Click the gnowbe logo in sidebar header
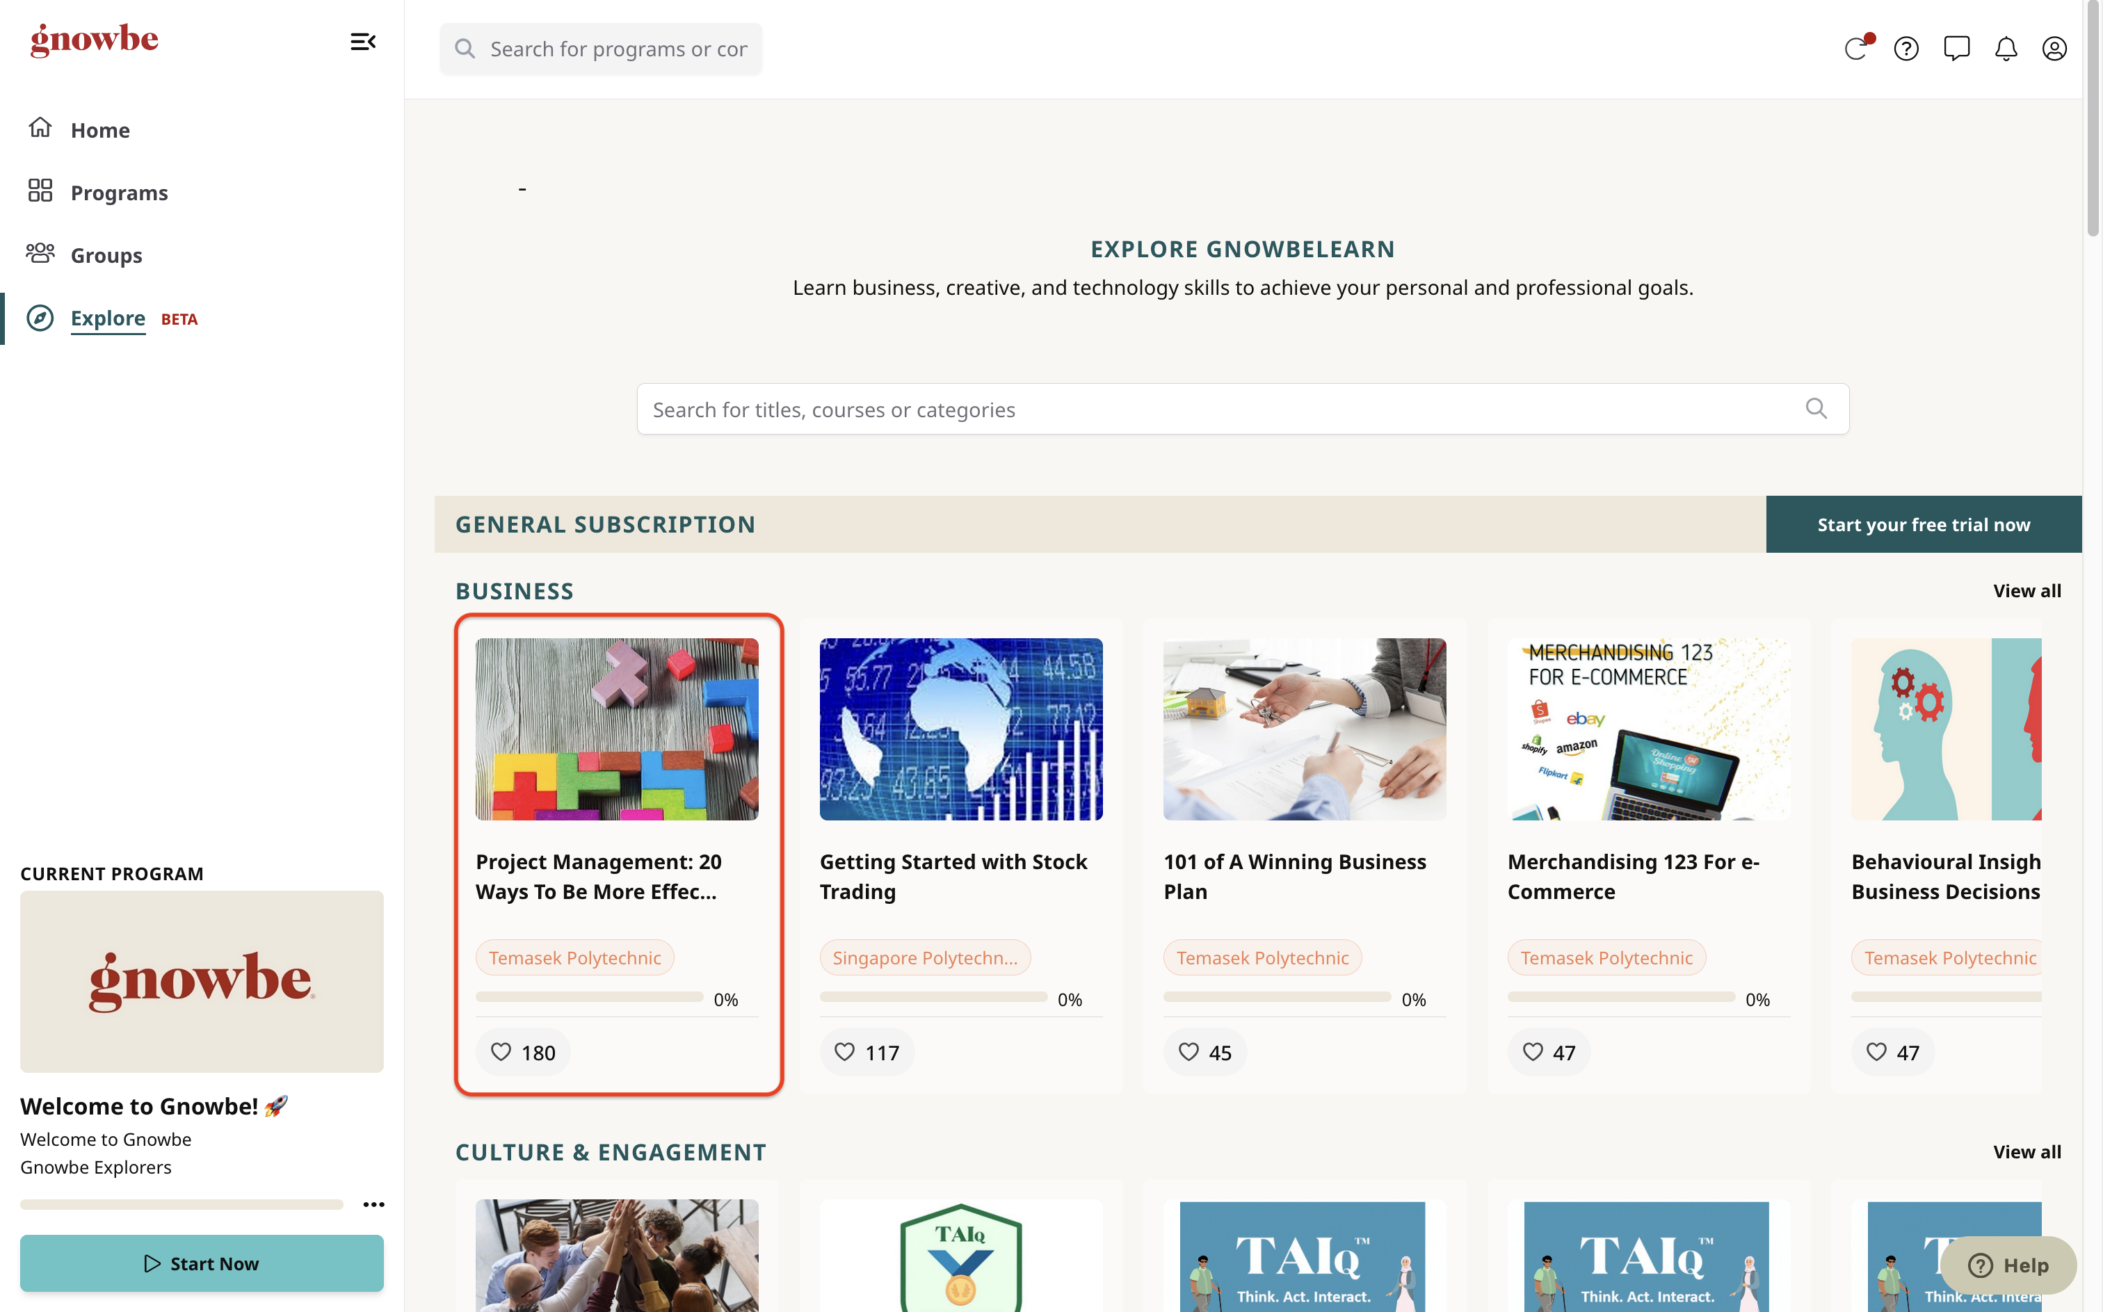The image size is (2103, 1312). tap(95, 40)
